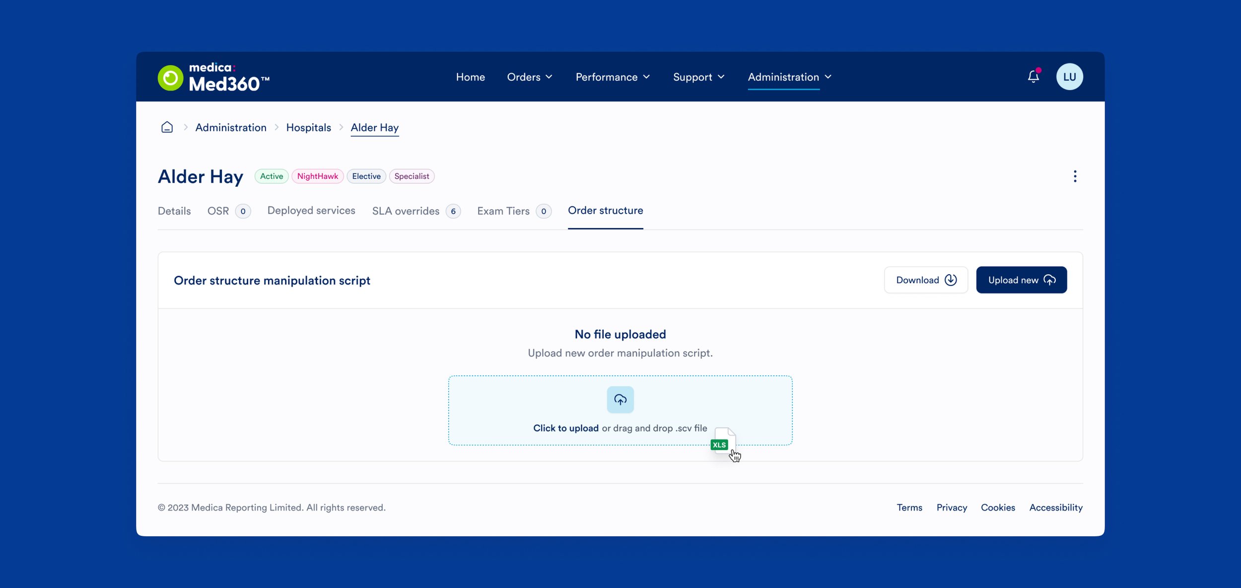Open the LU user avatar menu
Viewport: 1241px width, 588px height.
(x=1070, y=76)
